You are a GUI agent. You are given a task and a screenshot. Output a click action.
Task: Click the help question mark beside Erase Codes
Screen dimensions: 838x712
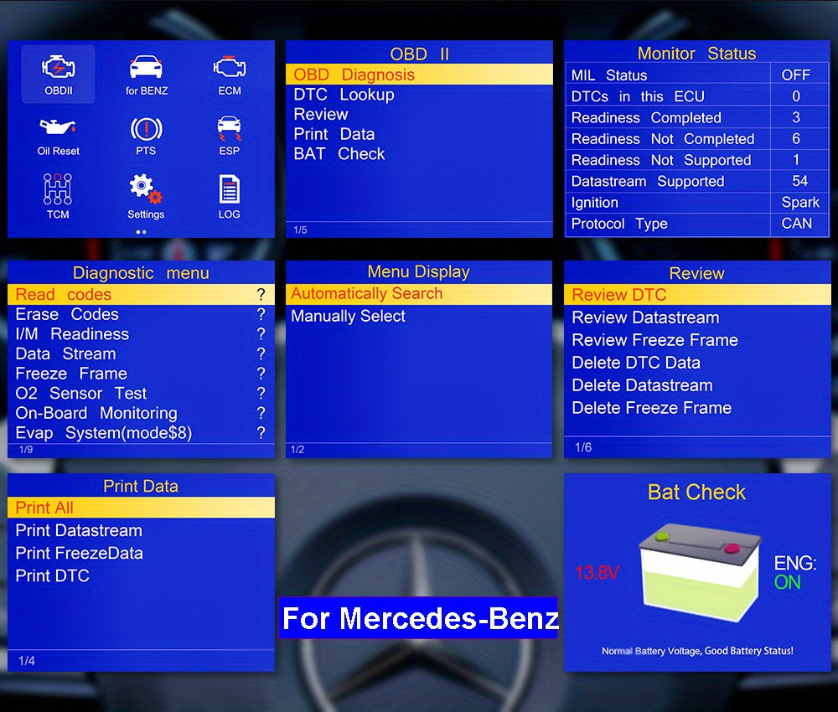261,314
